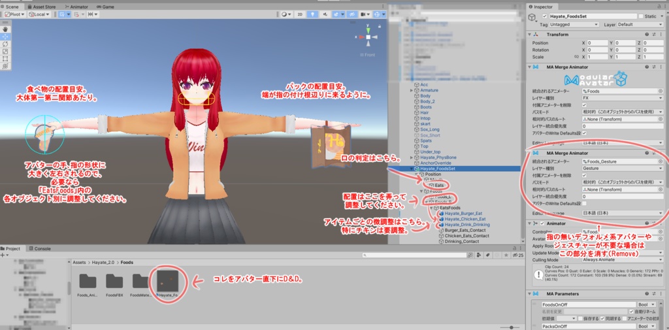Toggle scene effects icon

338,14
